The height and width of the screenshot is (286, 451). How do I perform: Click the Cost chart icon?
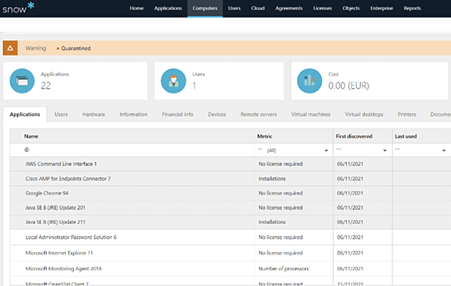(x=309, y=81)
